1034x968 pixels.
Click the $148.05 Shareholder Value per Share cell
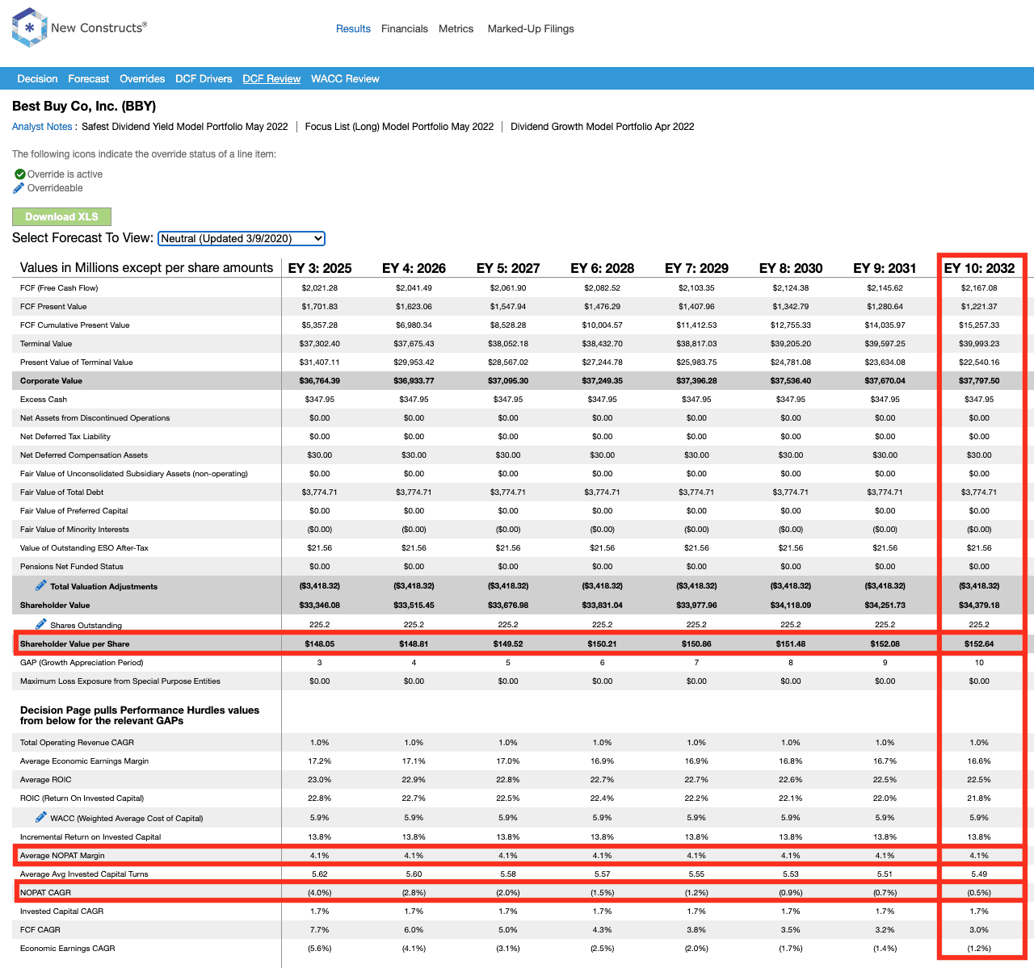(320, 644)
